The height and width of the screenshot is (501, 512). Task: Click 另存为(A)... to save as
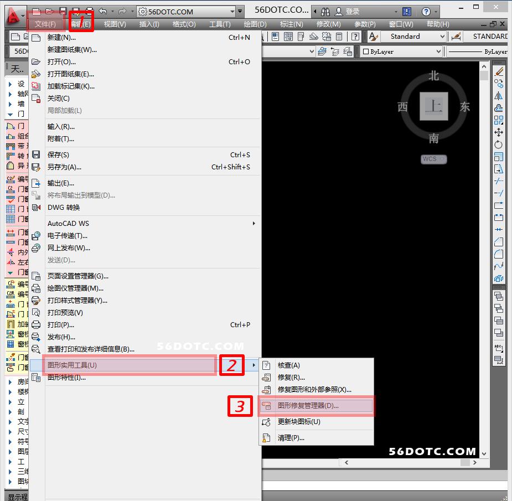click(64, 167)
